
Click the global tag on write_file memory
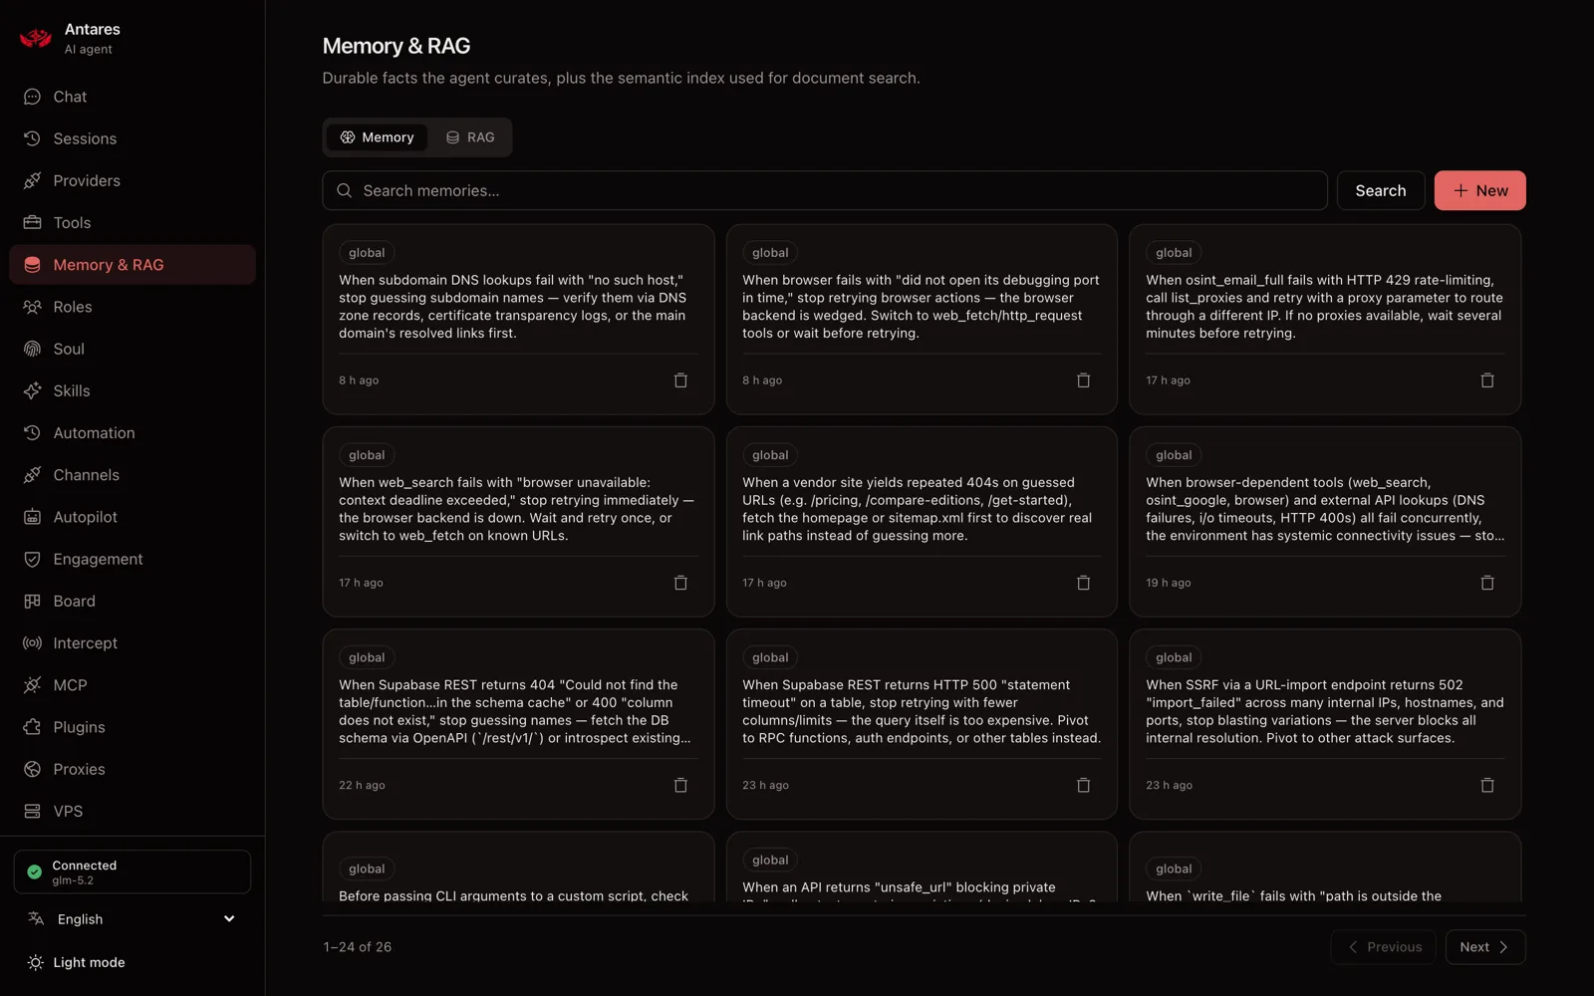[1174, 869]
